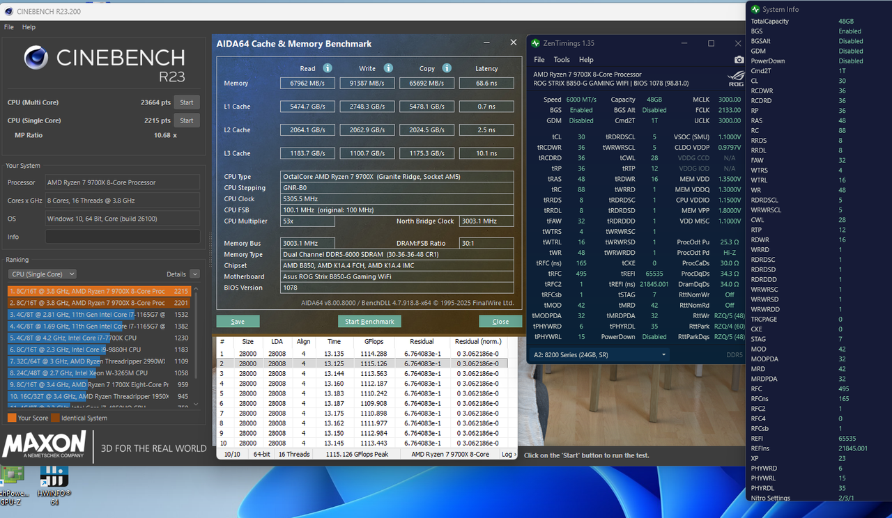
Task: Click the Start Benchmark button
Action: click(x=369, y=322)
